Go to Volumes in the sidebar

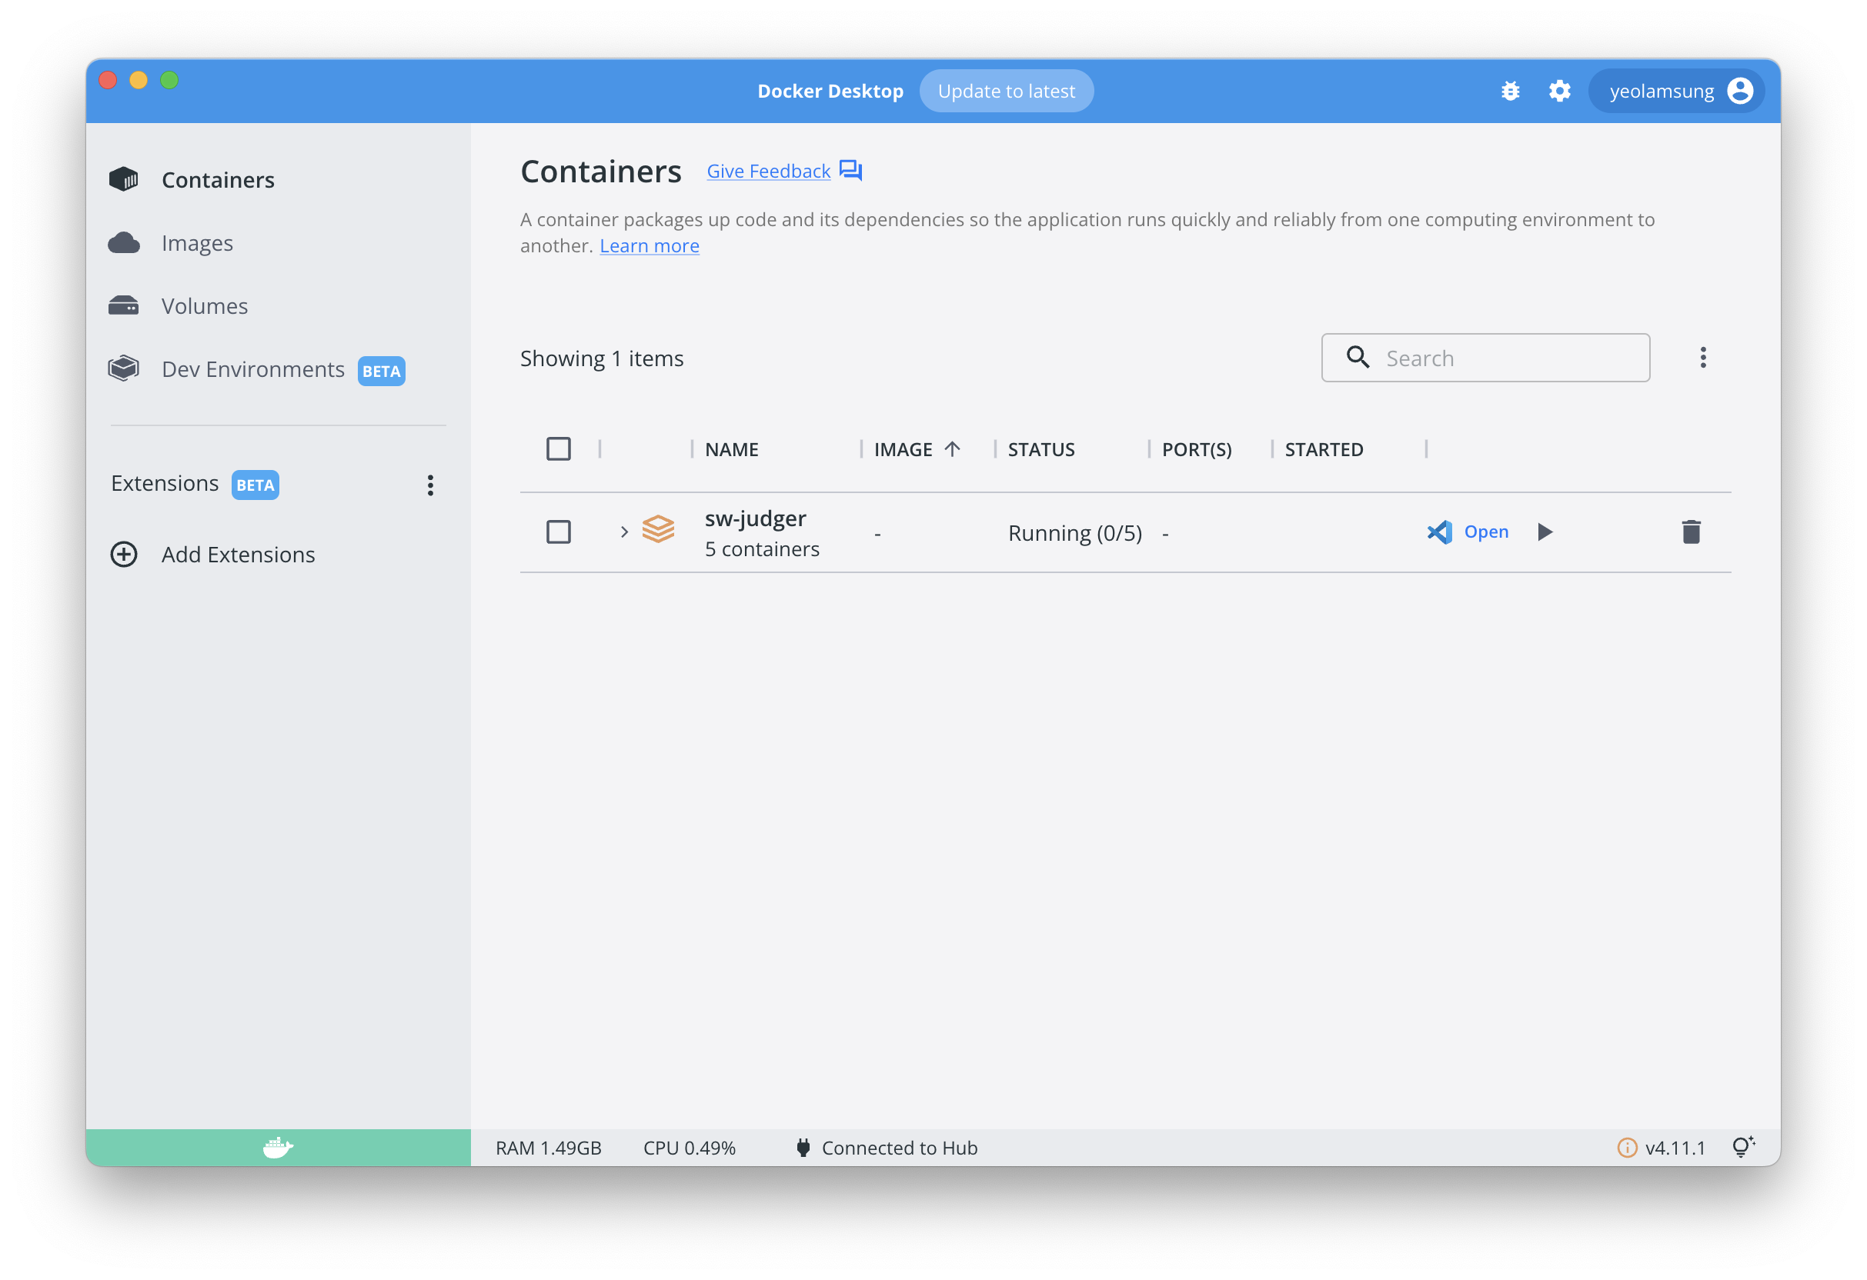click(x=204, y=305)
